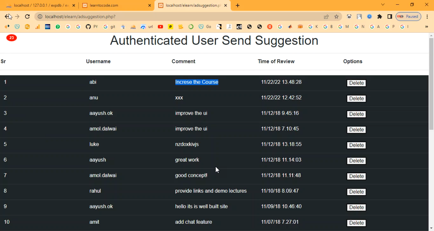Open the GitHub PY bookmark
This screenshot has width=434, height=231.
(x=91, y=27)
